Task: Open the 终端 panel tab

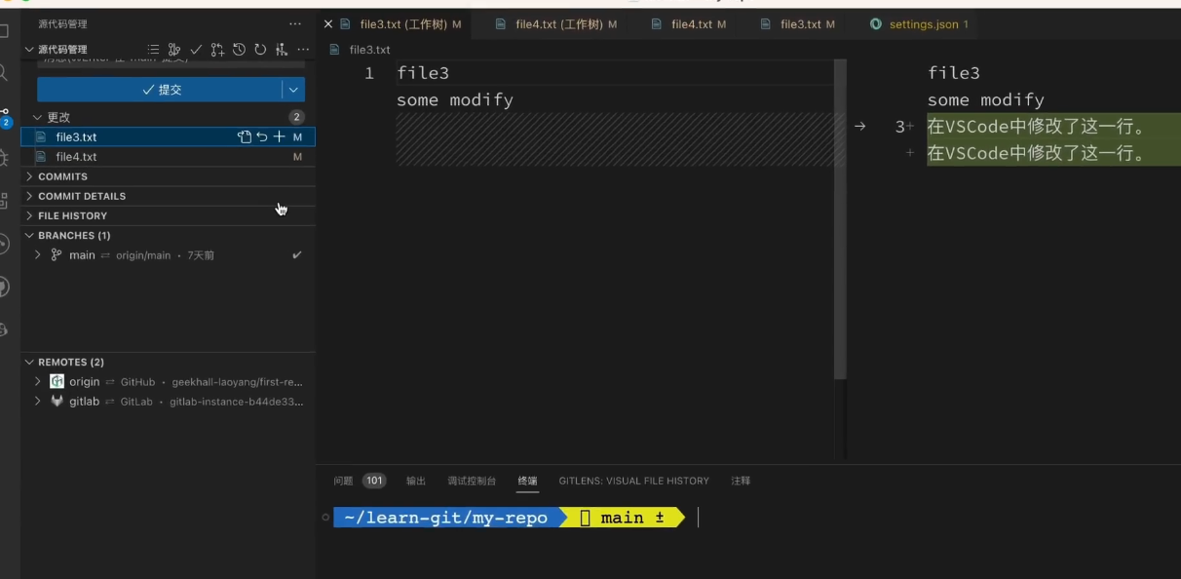Action: (x=527, y=480)
